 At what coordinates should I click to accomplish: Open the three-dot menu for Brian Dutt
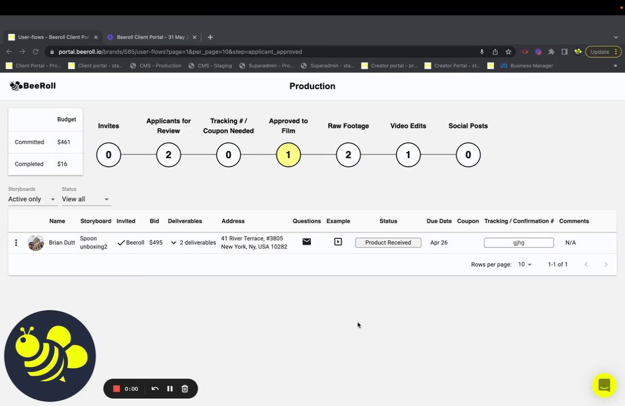tap(16, 242)
